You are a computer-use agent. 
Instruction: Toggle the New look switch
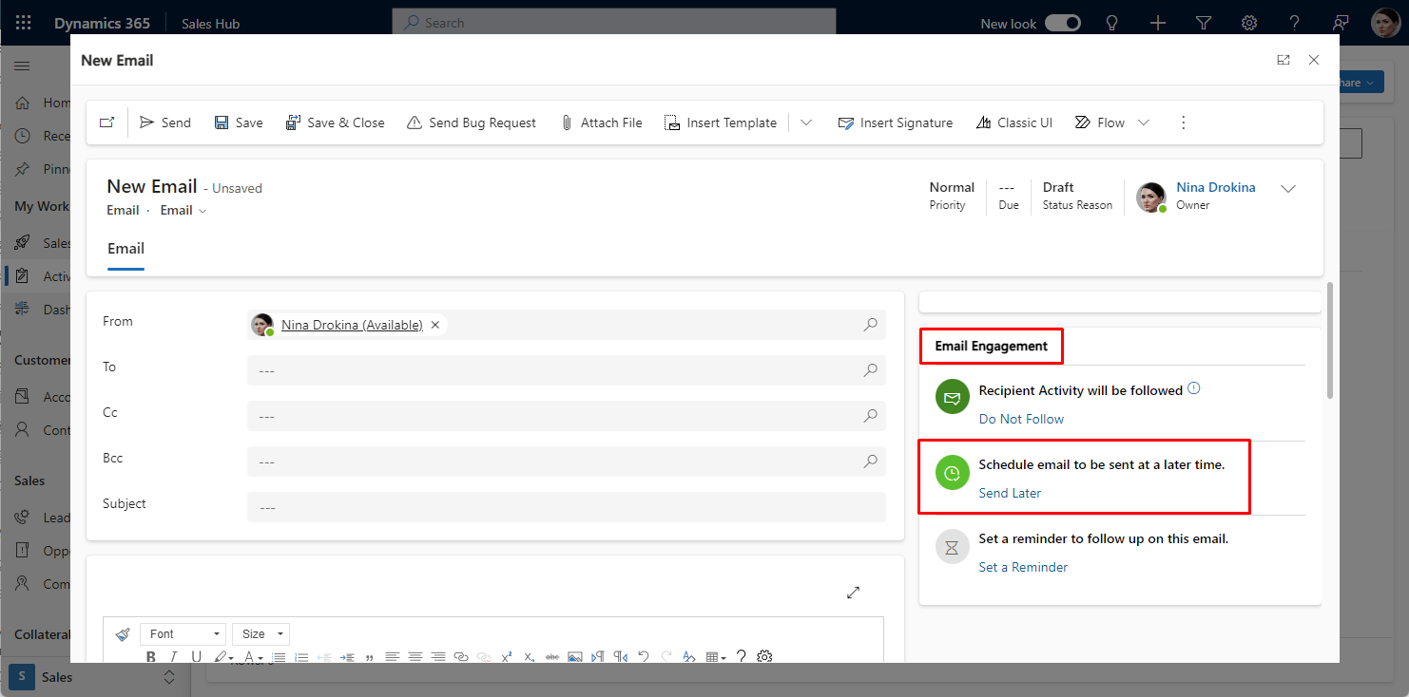click(1063, 23)
